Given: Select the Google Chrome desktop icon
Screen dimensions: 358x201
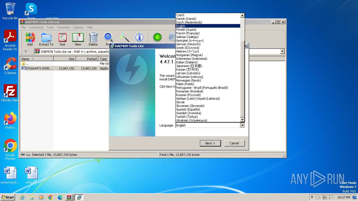Looking at the screenshot, I should click(x=10, y=149).
